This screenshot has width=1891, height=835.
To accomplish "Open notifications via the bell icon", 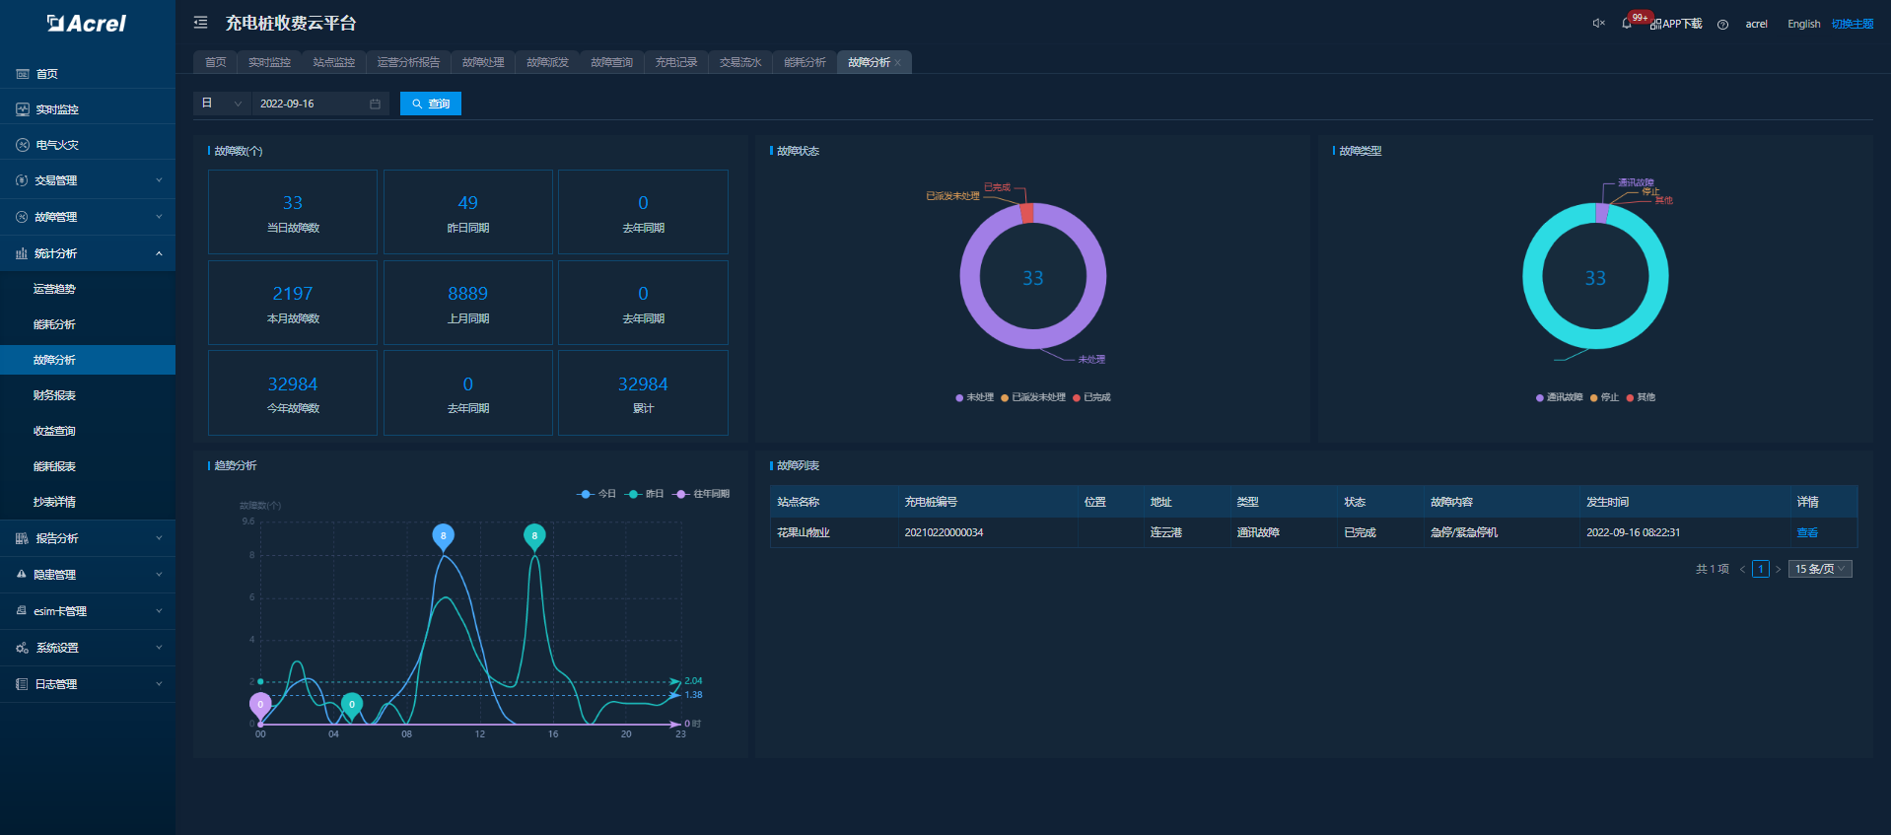I will (1626, 24).
